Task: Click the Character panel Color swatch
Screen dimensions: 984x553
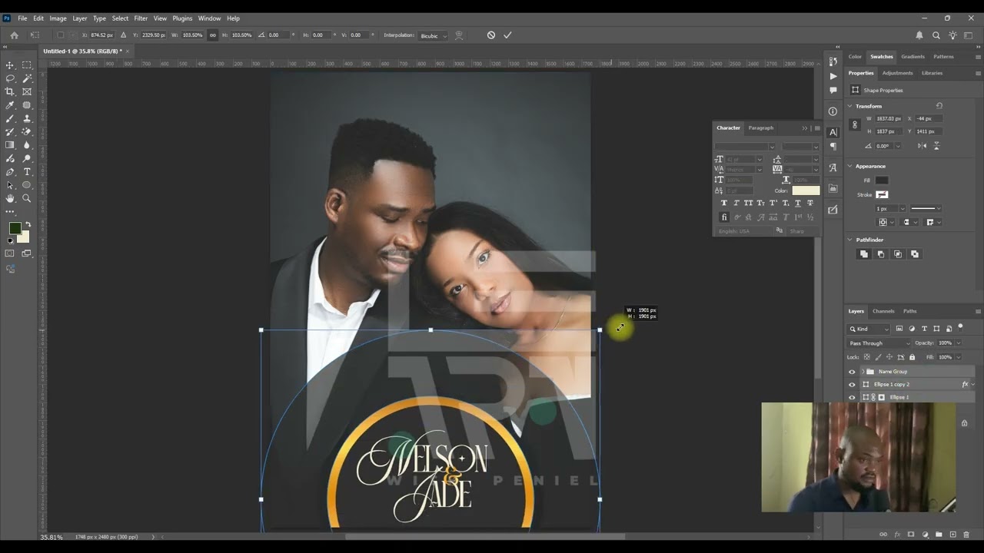Action: pyautogui.click(x=806, y=190)
